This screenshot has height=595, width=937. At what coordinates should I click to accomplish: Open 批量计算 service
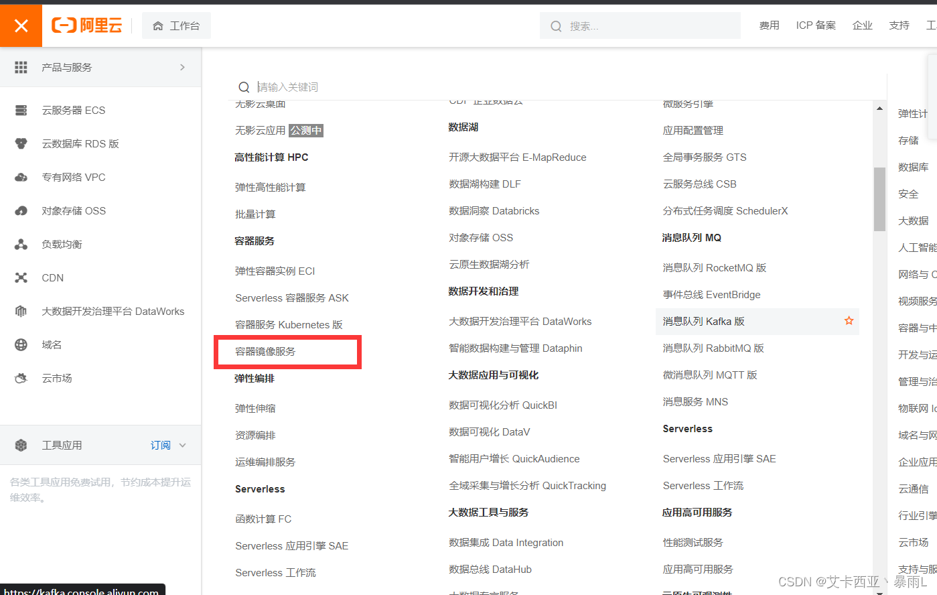tap(255, 214)
